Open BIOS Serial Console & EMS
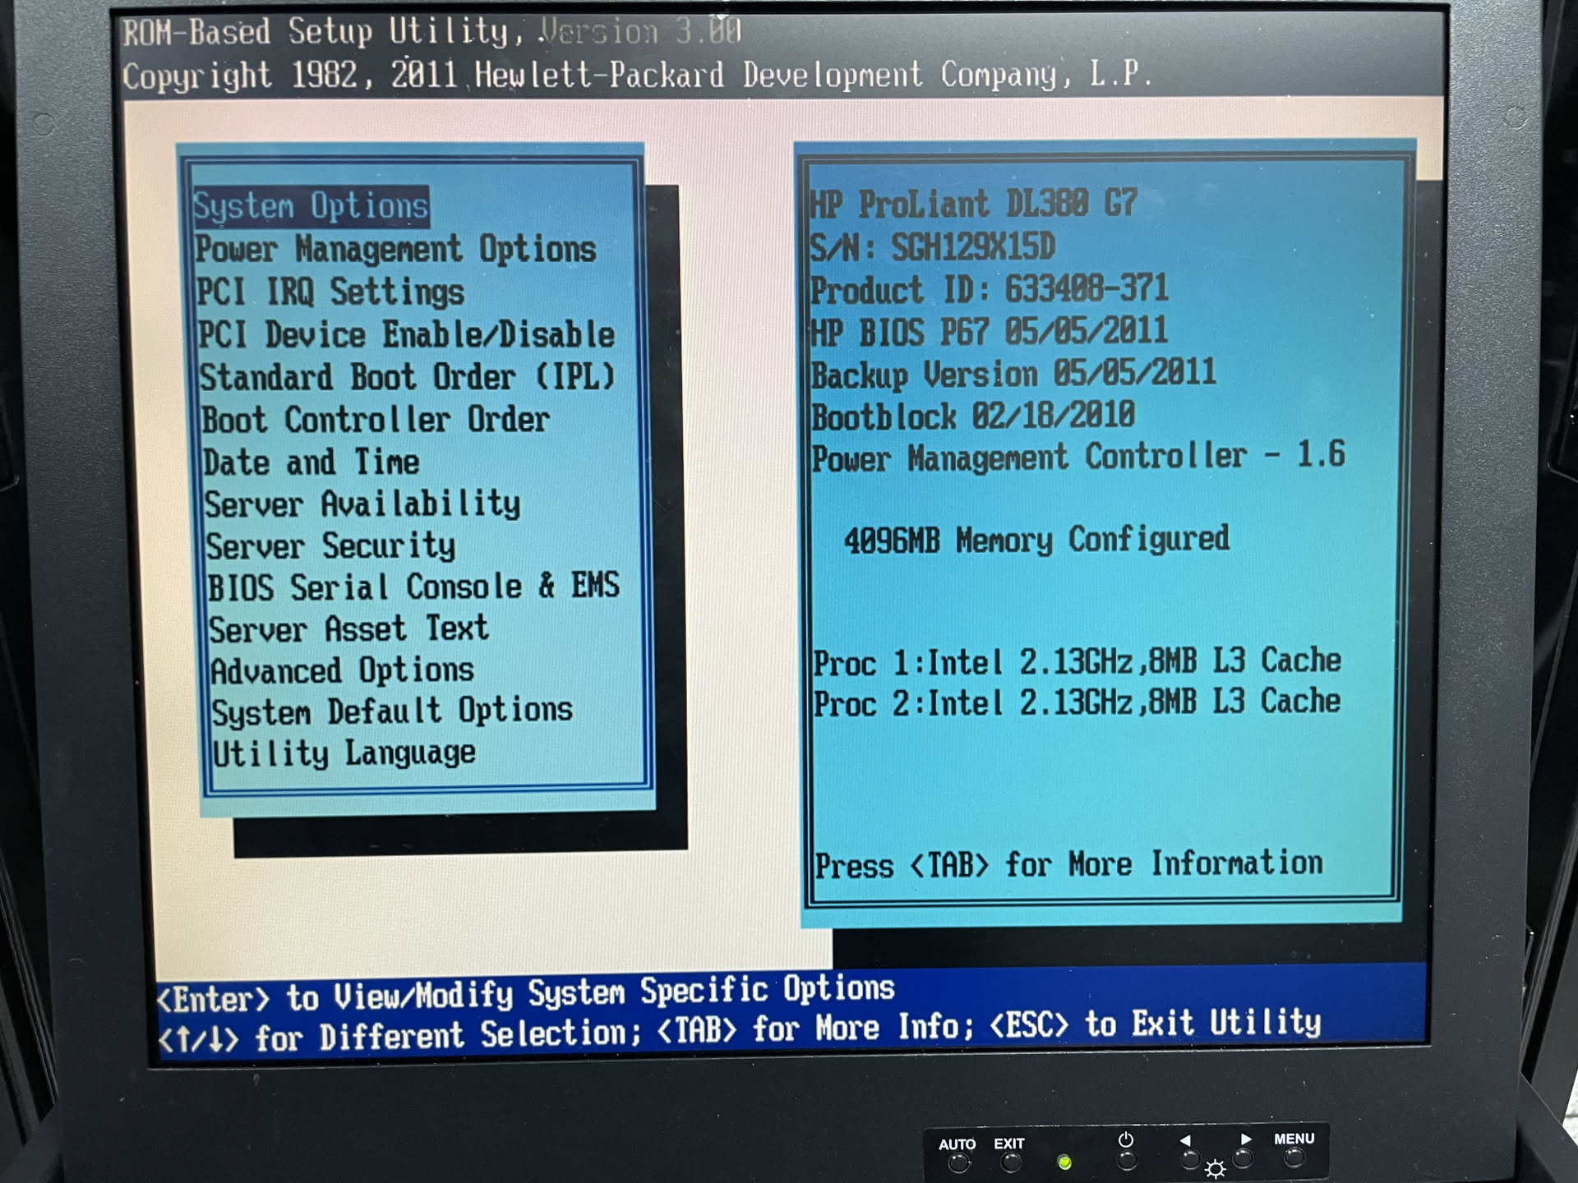This screenshot has width=1578, height=1183. tap(413, 587)
